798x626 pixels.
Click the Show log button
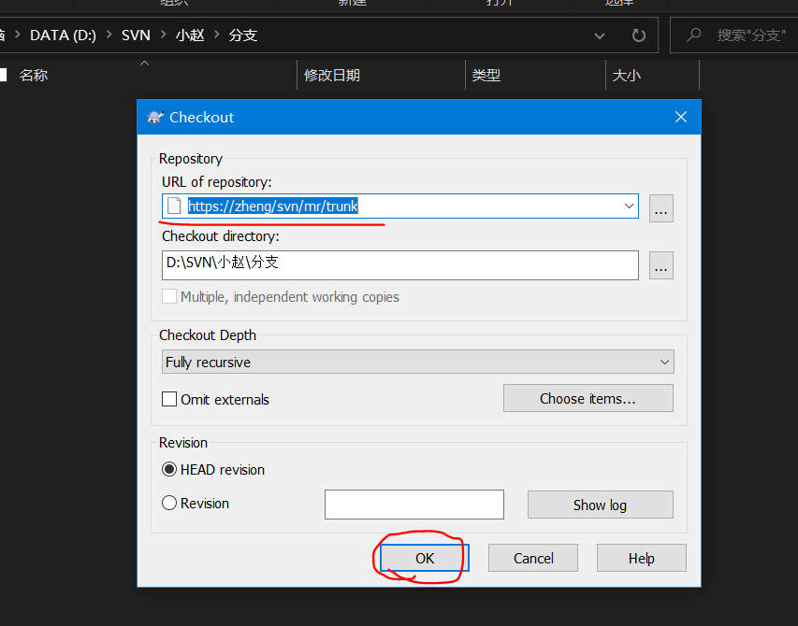[600, 505]
